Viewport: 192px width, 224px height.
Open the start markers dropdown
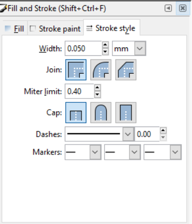[x=83, y=152]
